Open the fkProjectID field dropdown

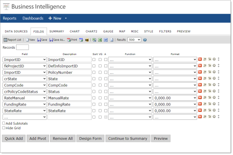(25, 66)
